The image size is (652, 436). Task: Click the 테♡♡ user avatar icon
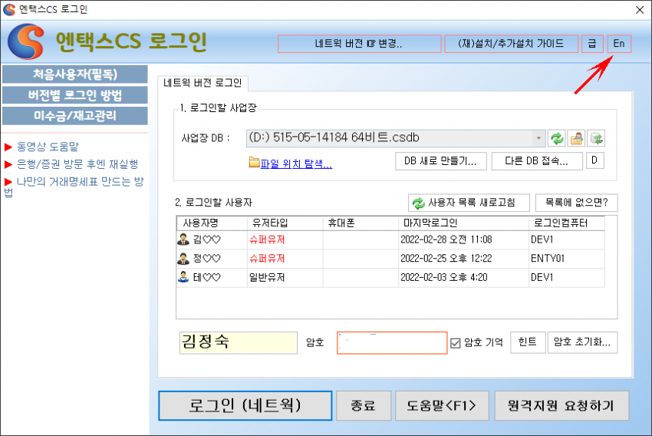pyautogui.click(x=183, y=277)
